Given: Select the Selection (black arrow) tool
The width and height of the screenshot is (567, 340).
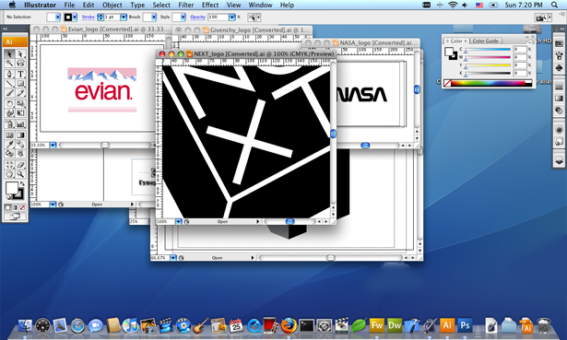Looking at the screenshot, I should coord(9,53).
